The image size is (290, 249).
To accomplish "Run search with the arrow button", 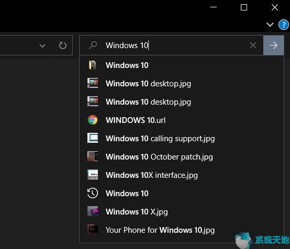I will 273,46.
